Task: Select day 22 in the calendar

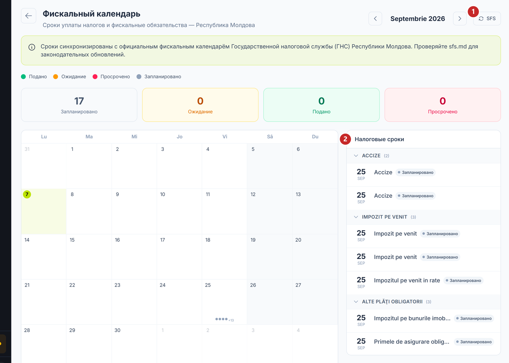Action: click(x=89, y=302)
